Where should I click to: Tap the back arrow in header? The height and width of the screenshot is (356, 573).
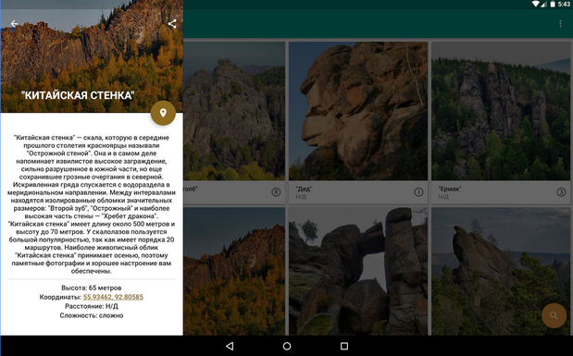[x=14, y=24]
